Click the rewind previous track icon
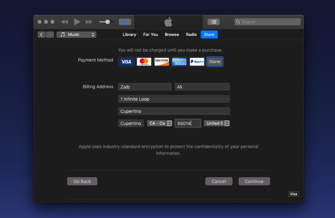Viewport: 335px width, 218px height. pyautogui.click(x=65, y=22)
